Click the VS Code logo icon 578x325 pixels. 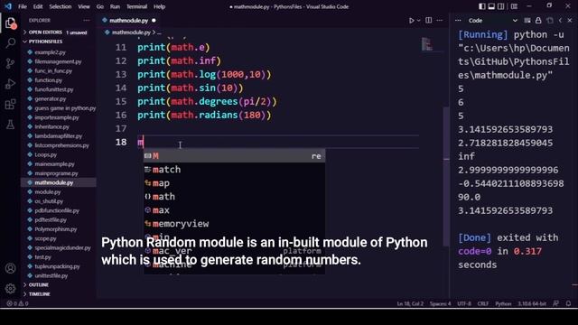click(8, 6)
